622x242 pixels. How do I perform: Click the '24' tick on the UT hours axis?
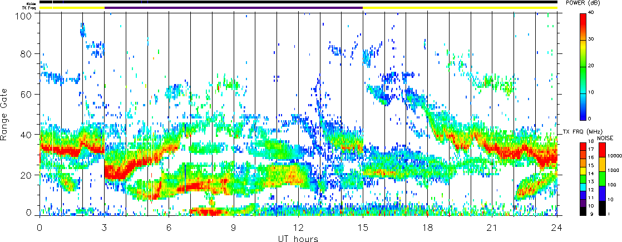[x=557, y=228]
